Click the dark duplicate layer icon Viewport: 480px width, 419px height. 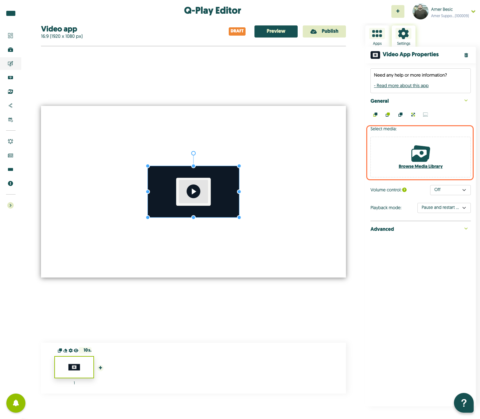tap(400, 114)
